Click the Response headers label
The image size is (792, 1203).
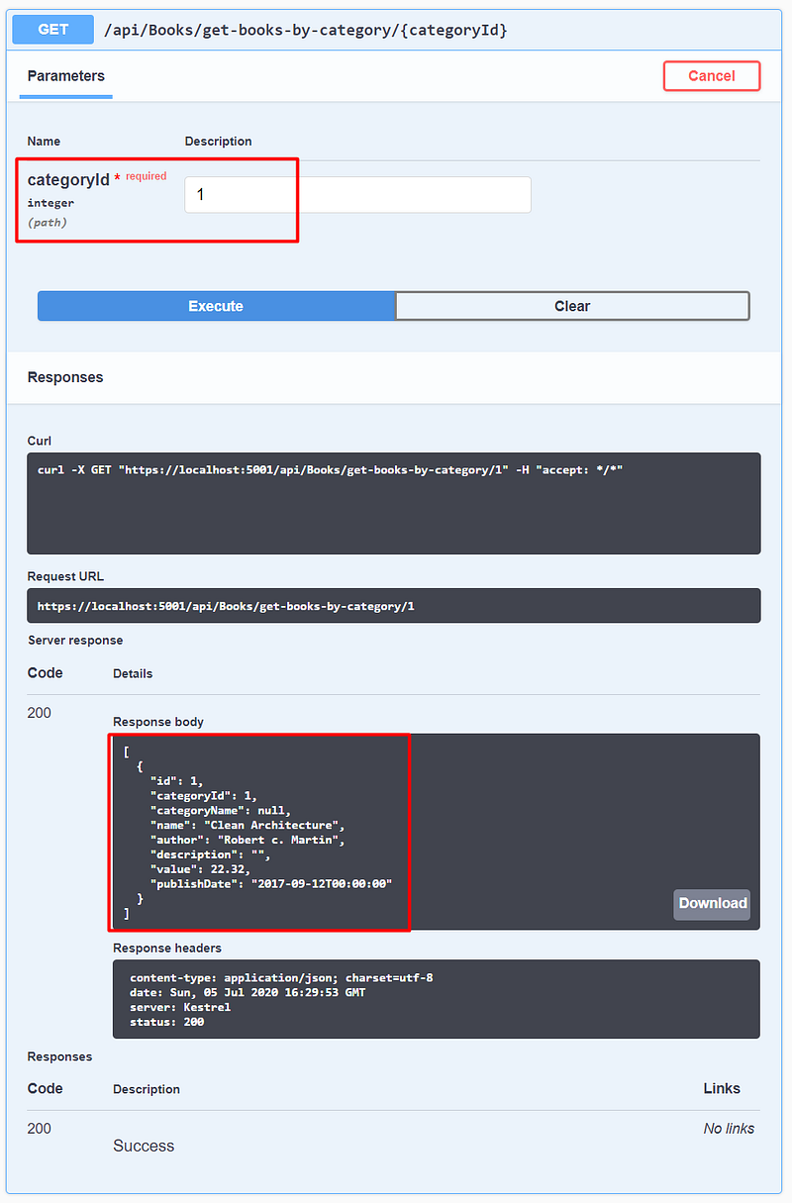[x=167, y=948]
